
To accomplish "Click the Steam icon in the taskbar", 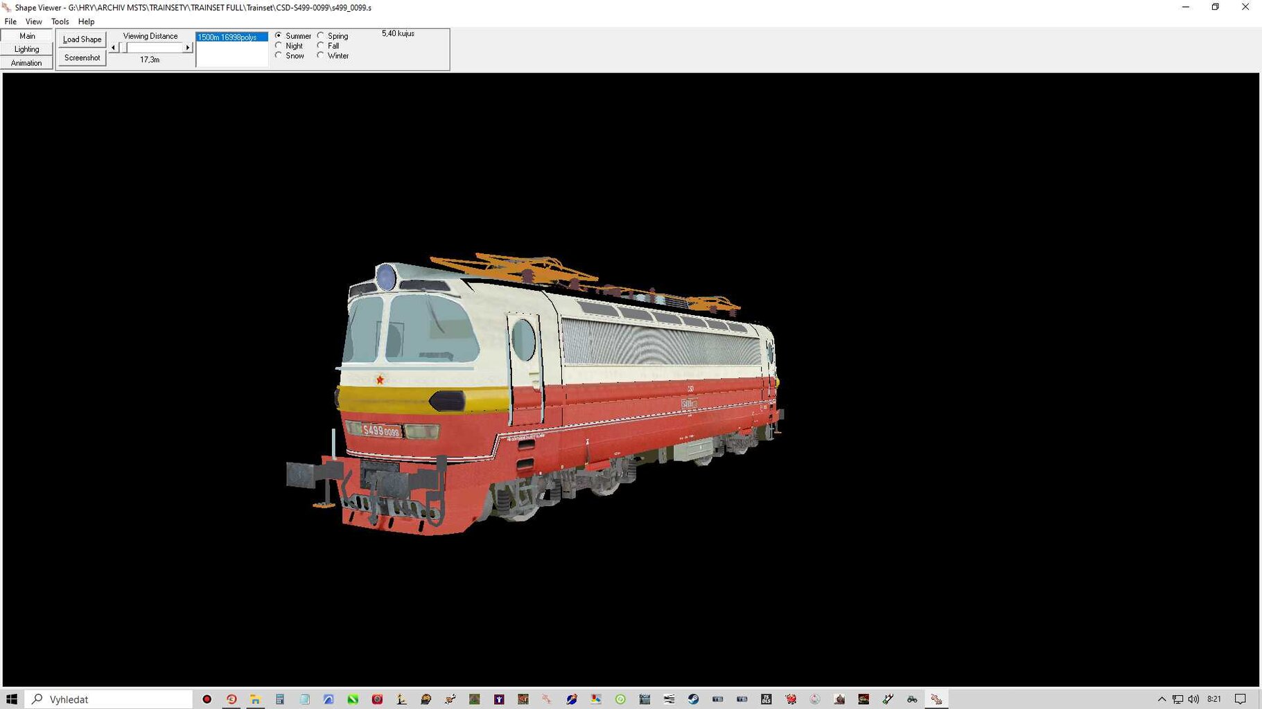I will click(x=693, y=699).
